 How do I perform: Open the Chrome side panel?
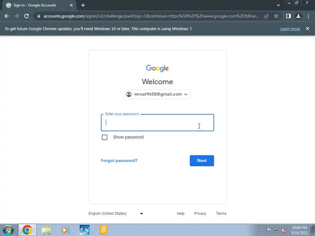[289, 16]
